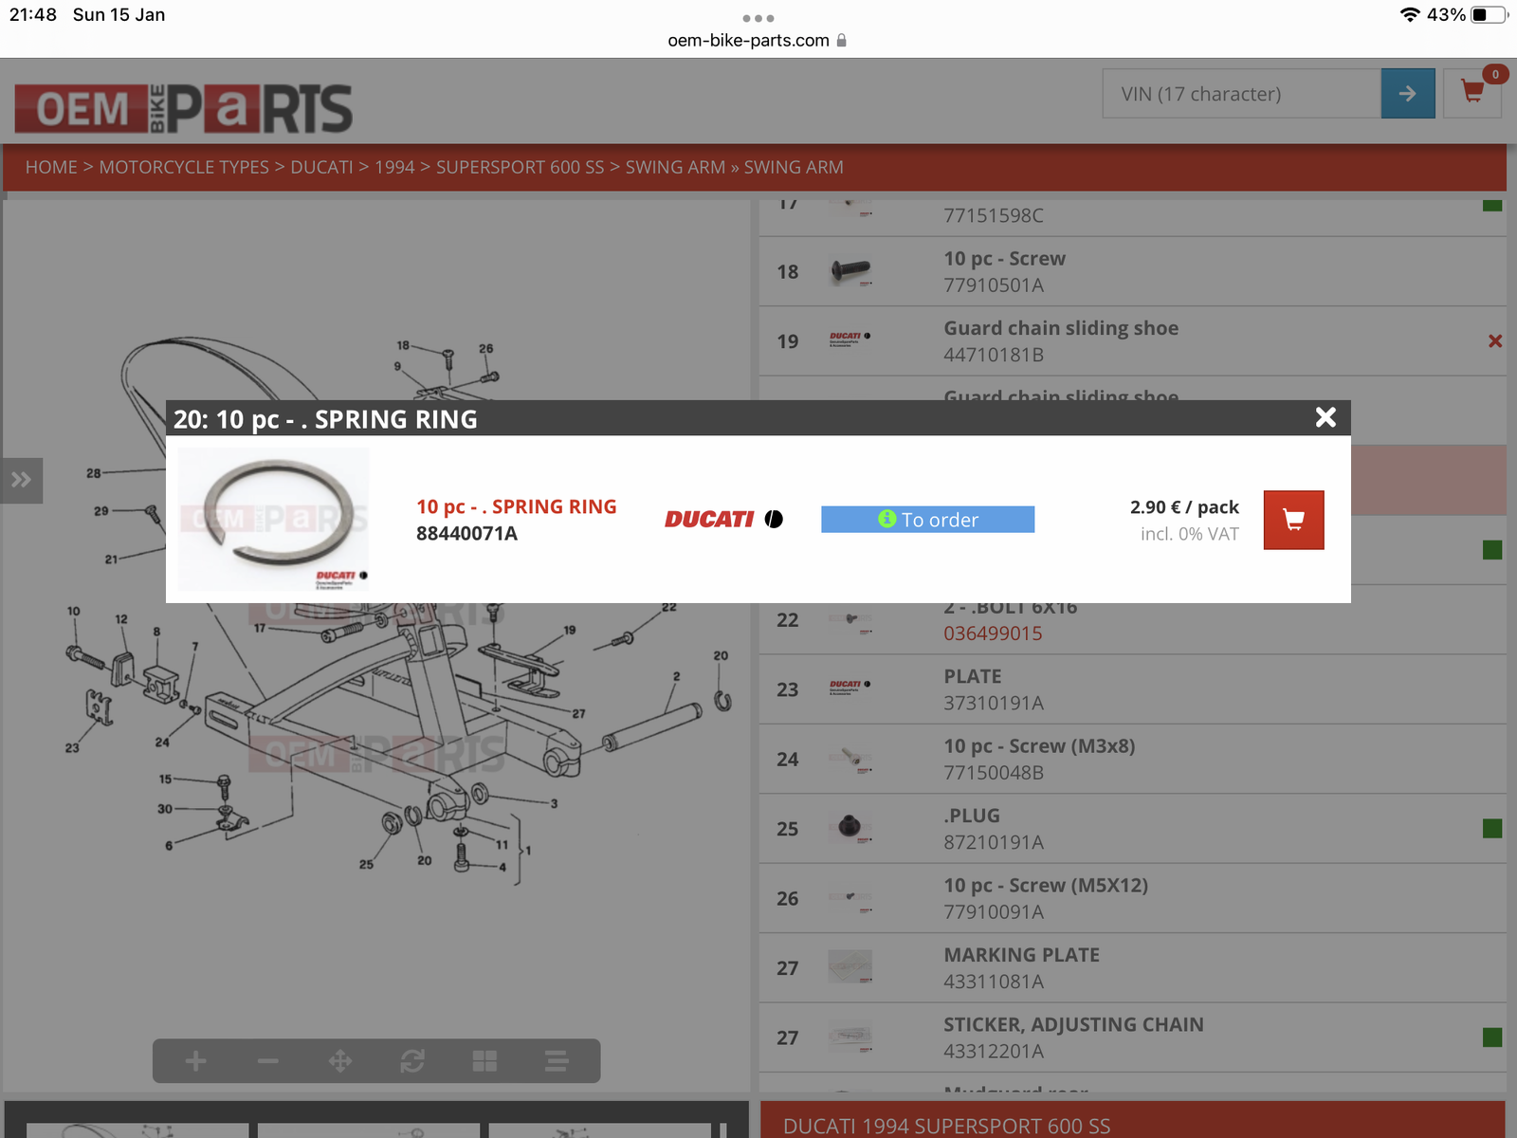This screenshot has width=1517, height=1138.
Task: Close the Spring Ring popup
Action: [1325, 417]
